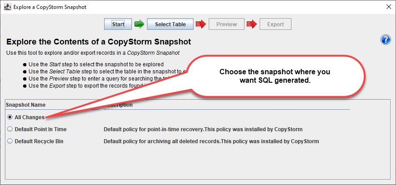Click the CopyStorm app icon in title bar
The height and width of the screenshot is (185, 396).
coord(8,7)
